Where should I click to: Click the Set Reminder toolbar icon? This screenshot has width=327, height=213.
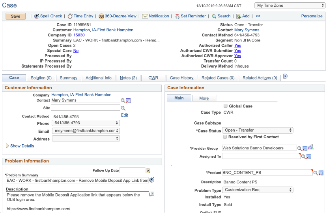click(177, 16)
